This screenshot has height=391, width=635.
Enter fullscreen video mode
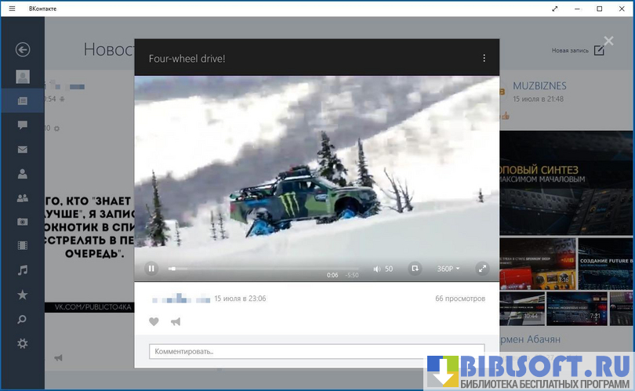482,269
